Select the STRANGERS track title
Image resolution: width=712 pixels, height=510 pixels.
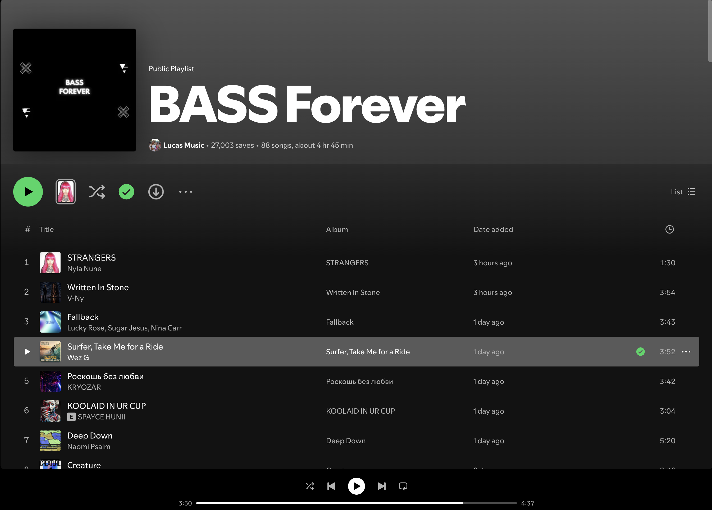[x=91, y=257]
